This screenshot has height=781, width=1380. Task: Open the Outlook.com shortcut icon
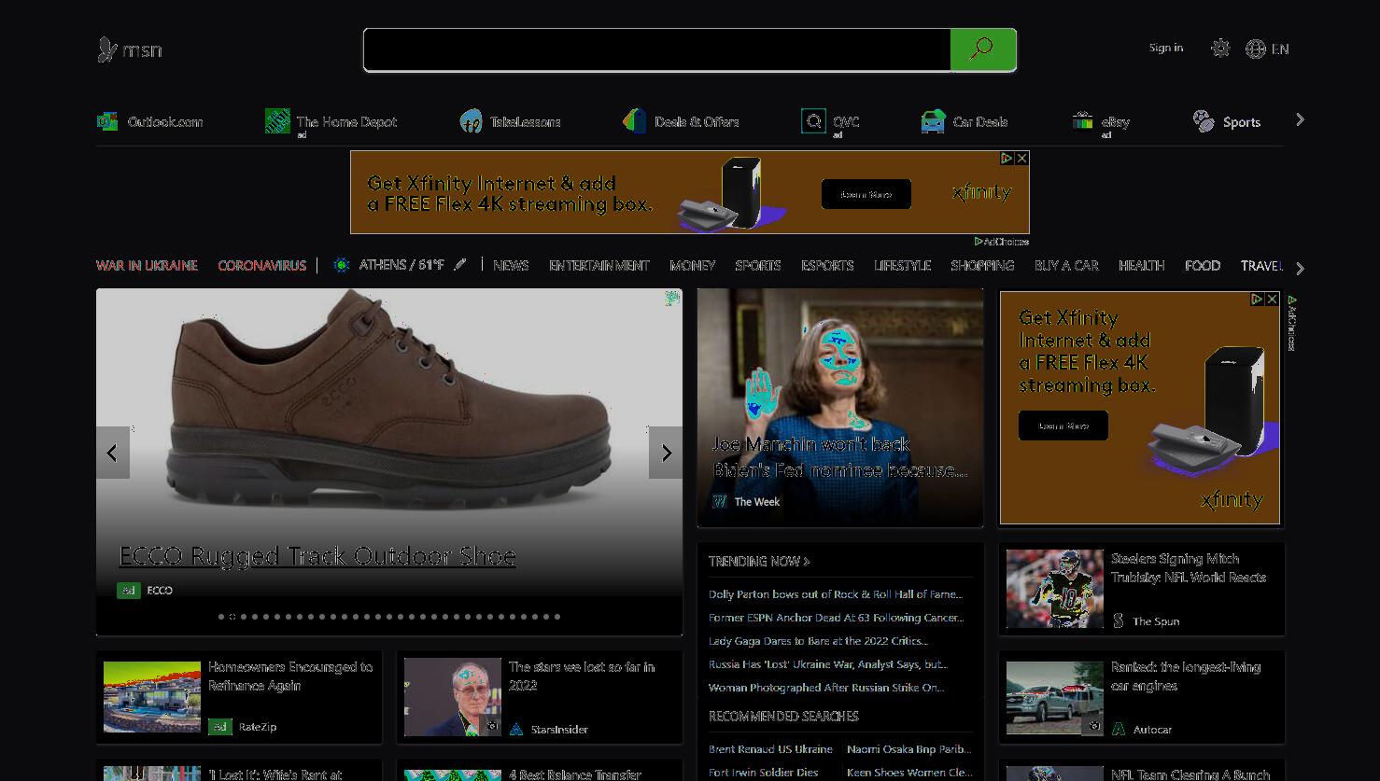click(107, 121)
